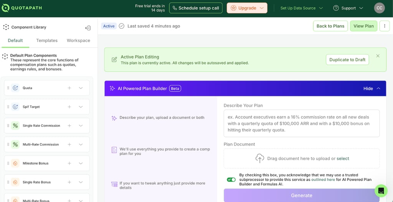Open the three-dot more options menu
The height and width of the screenshot is (202, 393).
(385, 26)
